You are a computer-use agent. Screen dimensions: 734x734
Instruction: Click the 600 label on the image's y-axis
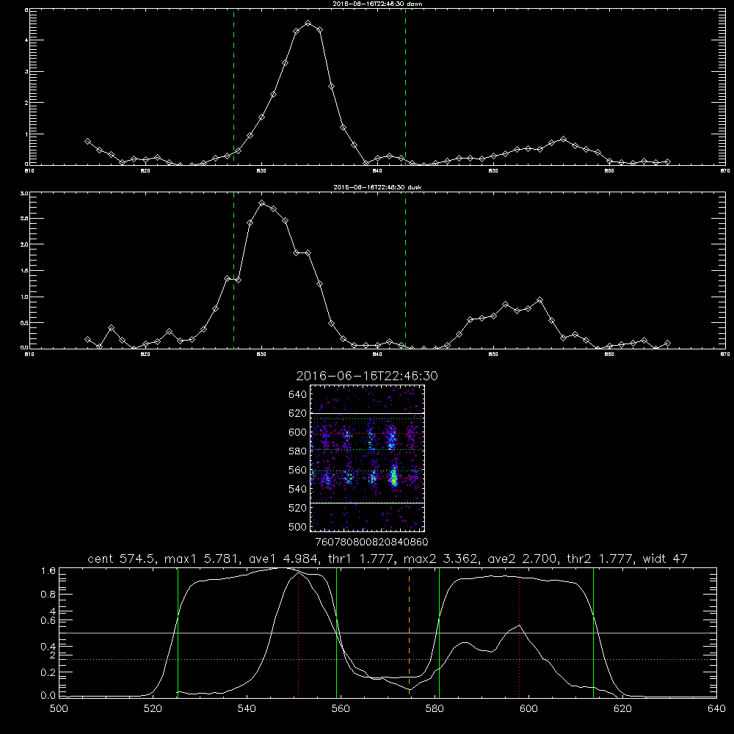[x=298, y=432]
